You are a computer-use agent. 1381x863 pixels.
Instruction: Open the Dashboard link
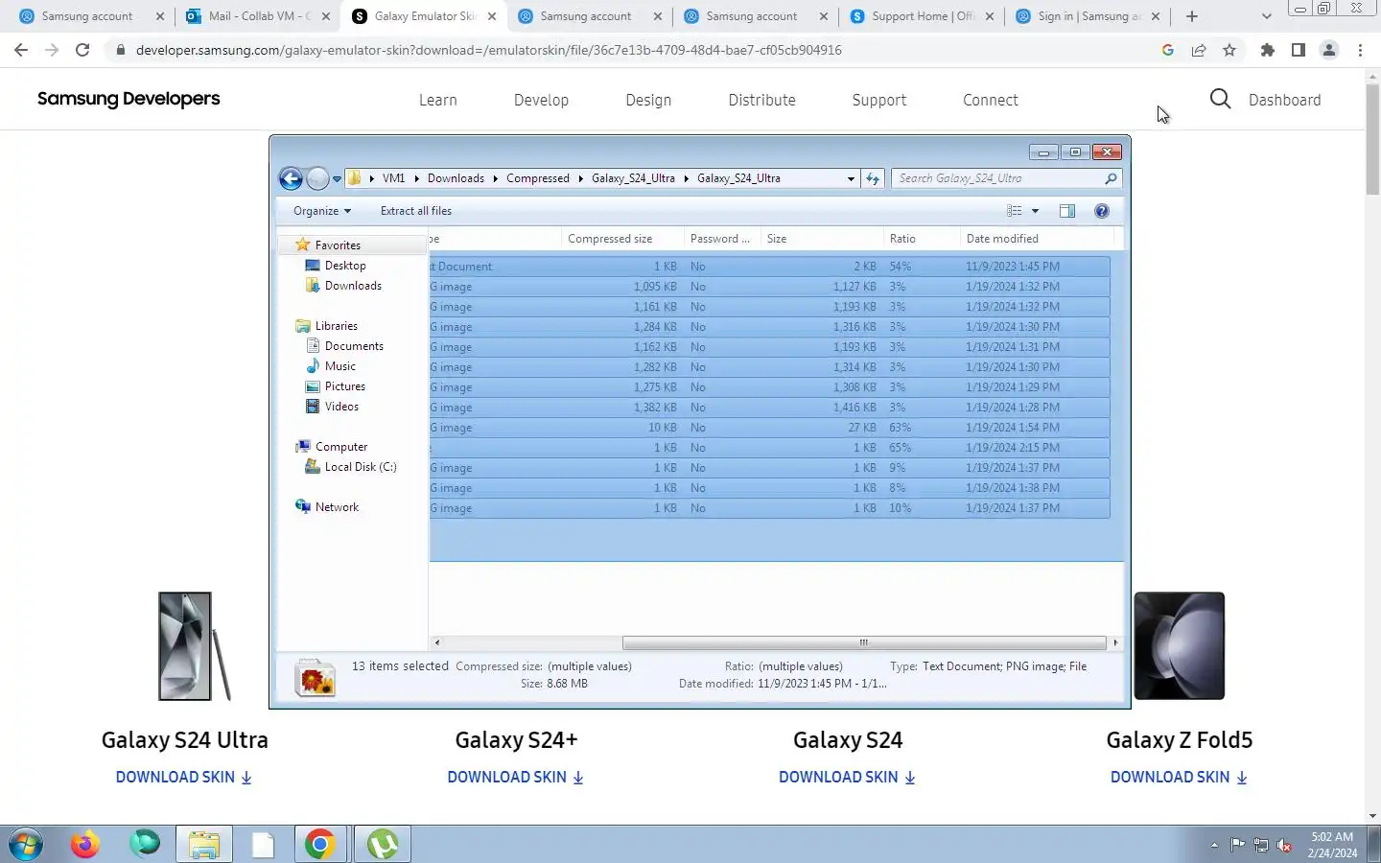1284,100
